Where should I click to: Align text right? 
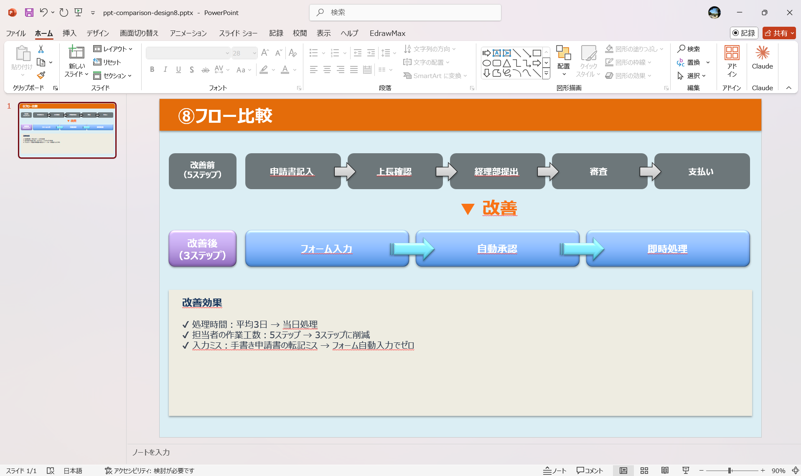pos(341,70)
